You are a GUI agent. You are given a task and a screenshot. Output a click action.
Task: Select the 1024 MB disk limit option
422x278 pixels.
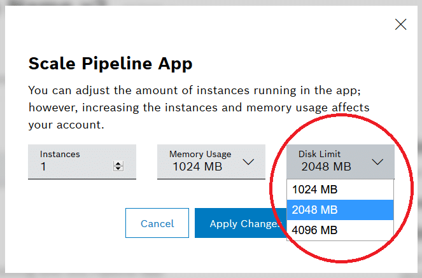pos(340,190)
